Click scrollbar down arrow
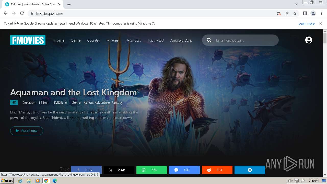This screenshot has height=184, width=327. [x=325, y=175]
